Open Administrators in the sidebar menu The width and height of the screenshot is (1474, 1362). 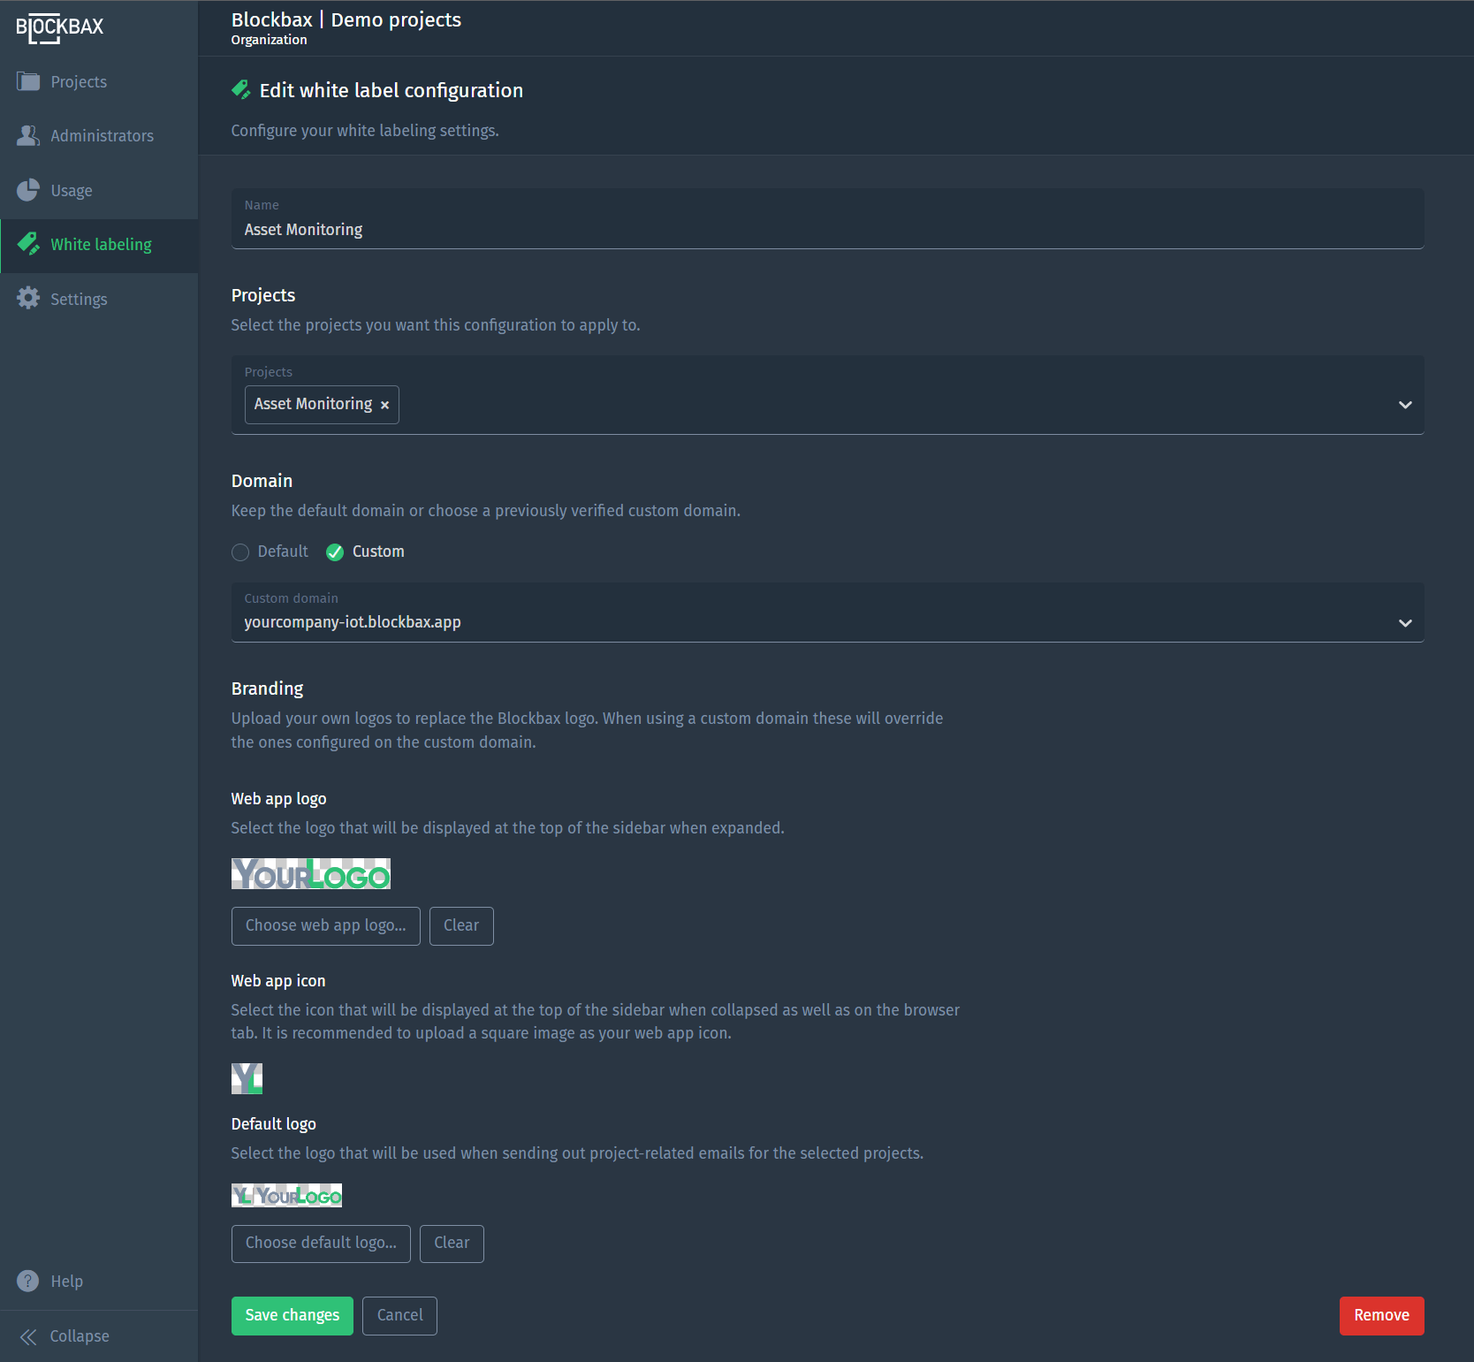pyautogui.click(x=102, y=136)
